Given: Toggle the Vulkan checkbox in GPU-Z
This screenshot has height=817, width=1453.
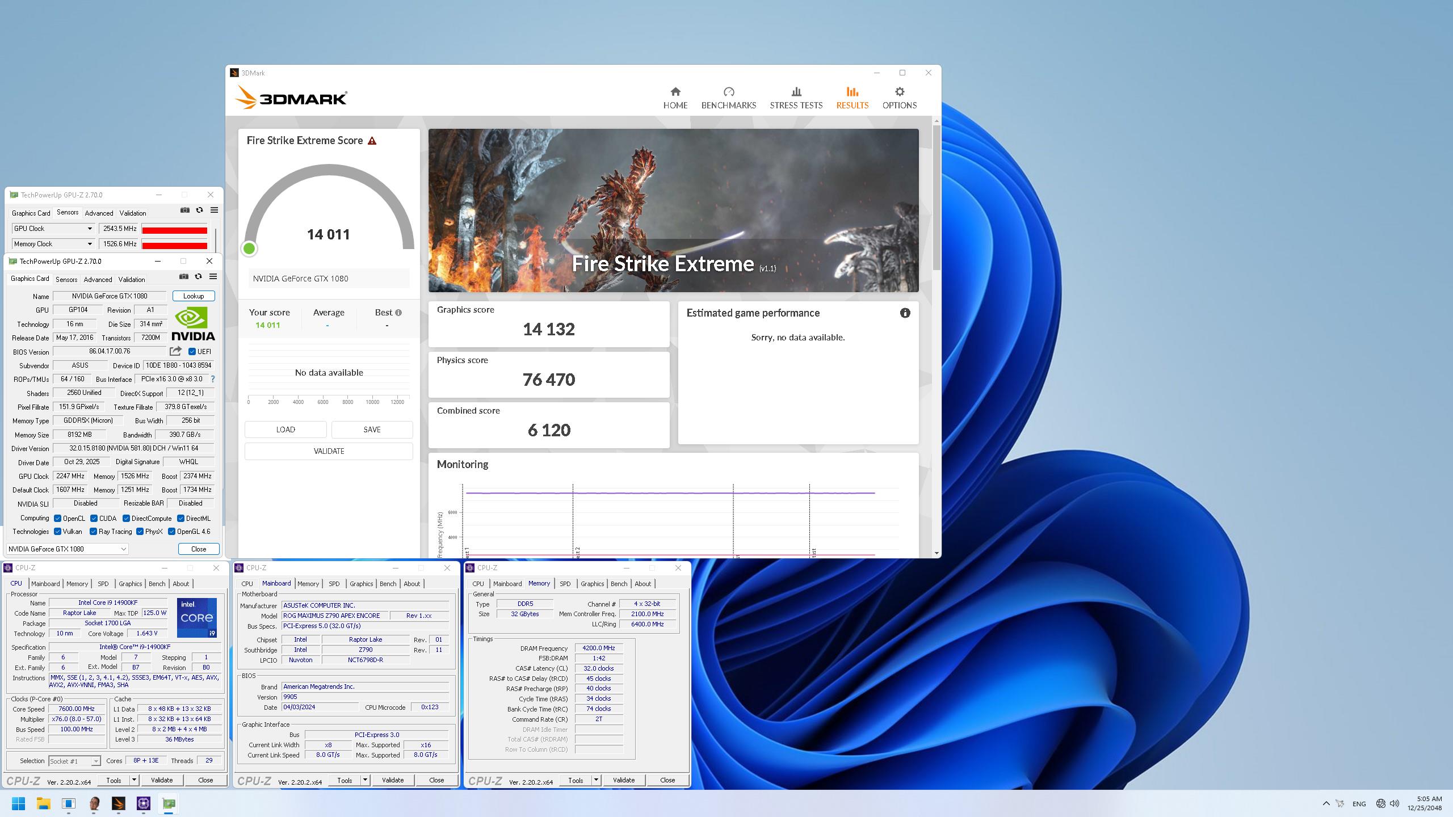Looking at the screenshot, I should click(x=57, y=532).
